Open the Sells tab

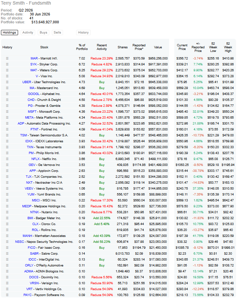(x=57, y=33)
